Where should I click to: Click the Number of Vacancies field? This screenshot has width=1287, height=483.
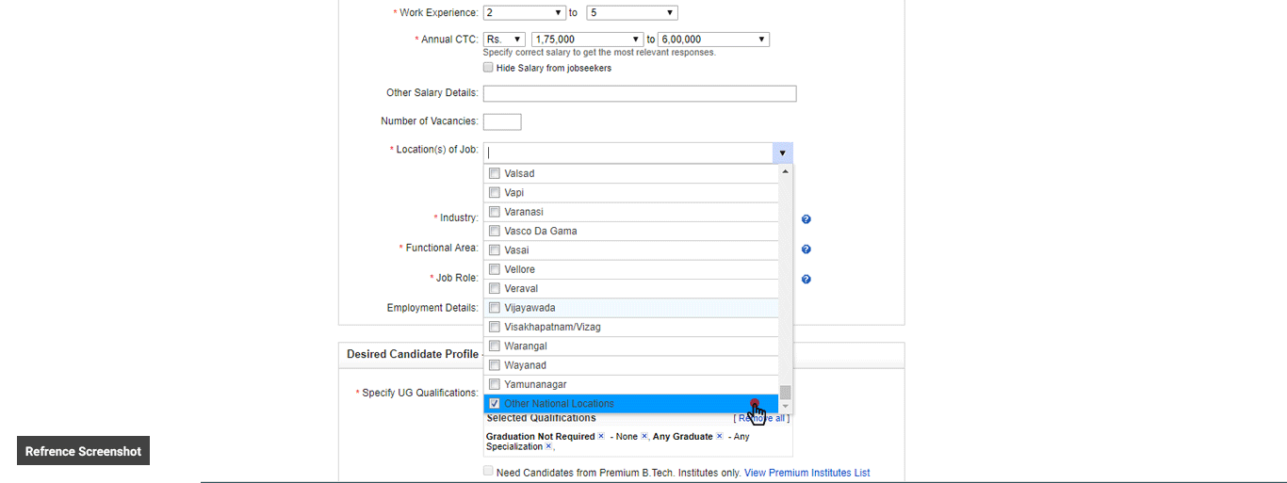[x=501, y=121]
